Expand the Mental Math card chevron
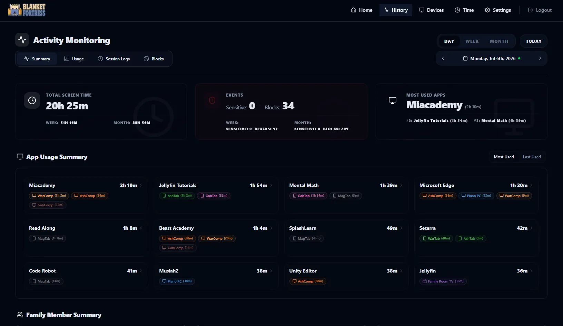This screenshot has width=563, height=326. (x=401, y=185)
